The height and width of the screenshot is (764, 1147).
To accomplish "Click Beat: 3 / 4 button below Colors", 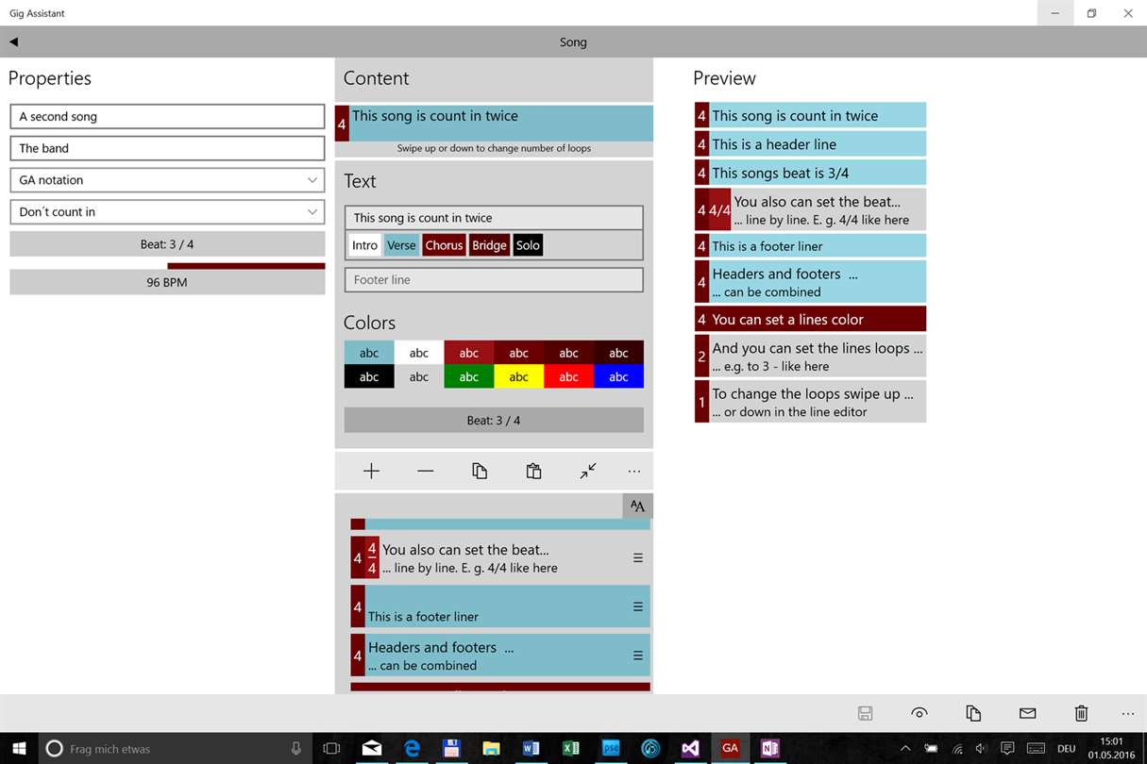I will [494, 420].
